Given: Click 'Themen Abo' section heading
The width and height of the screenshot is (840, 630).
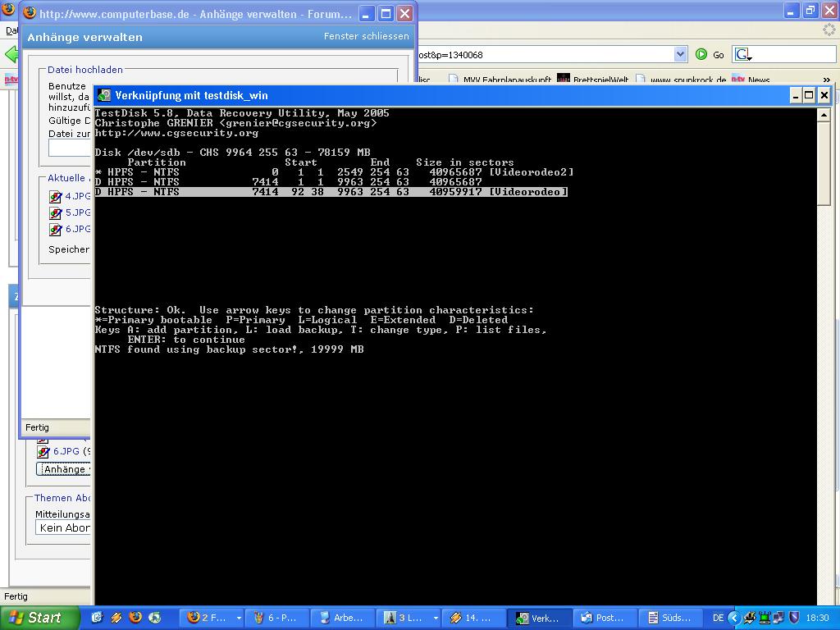Looking at the screenshot, I should [x=62, y=498].
